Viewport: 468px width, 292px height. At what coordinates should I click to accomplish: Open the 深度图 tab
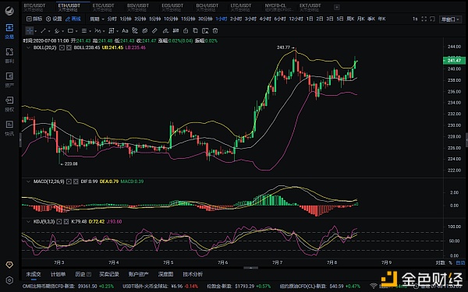pos(165,274)
